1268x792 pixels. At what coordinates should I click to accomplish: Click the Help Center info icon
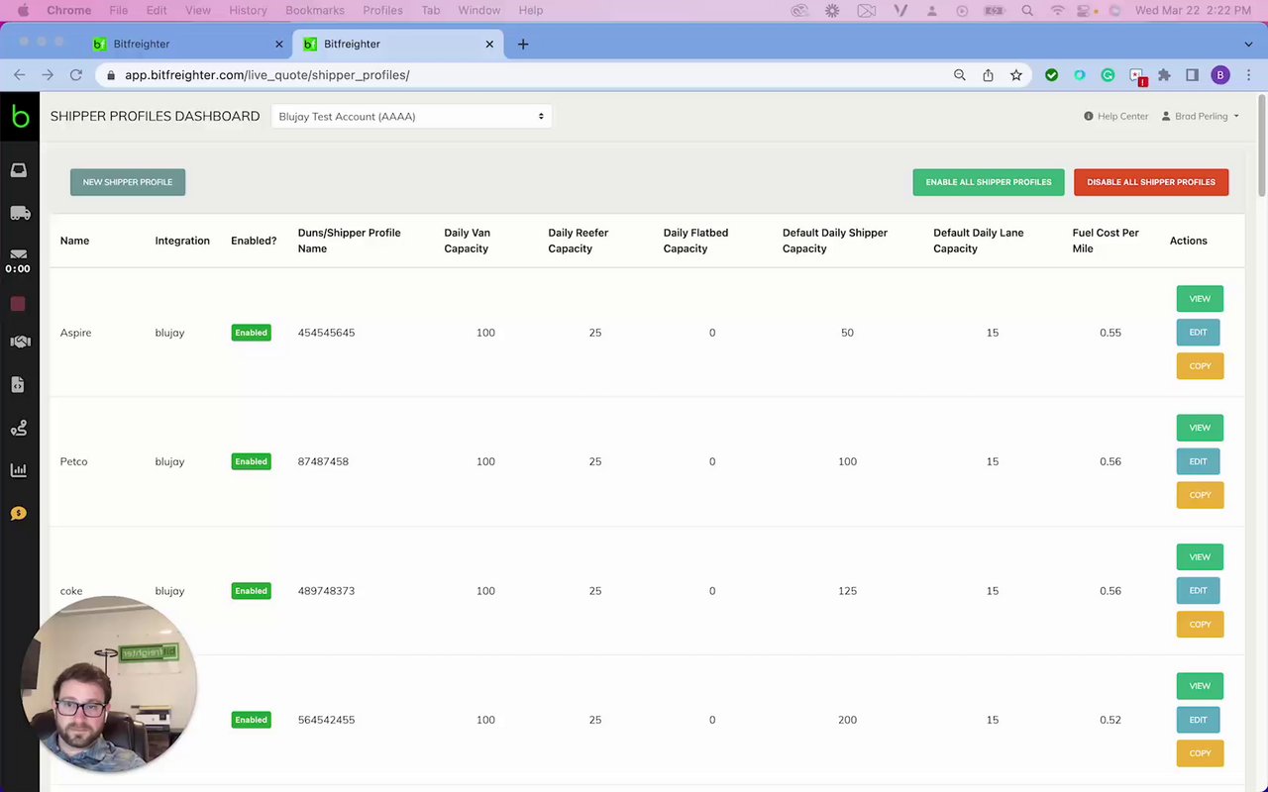pyautogui.click(x=1089, y=116)
